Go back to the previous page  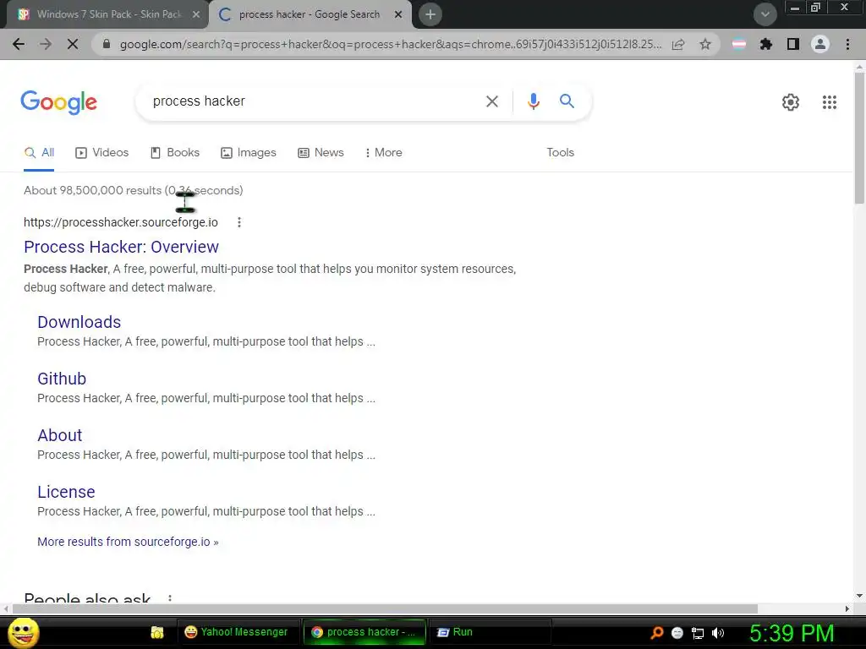tap(19, 44)
